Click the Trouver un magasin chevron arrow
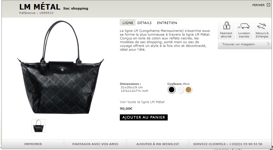273x150 pixels. tap(268, 44)
